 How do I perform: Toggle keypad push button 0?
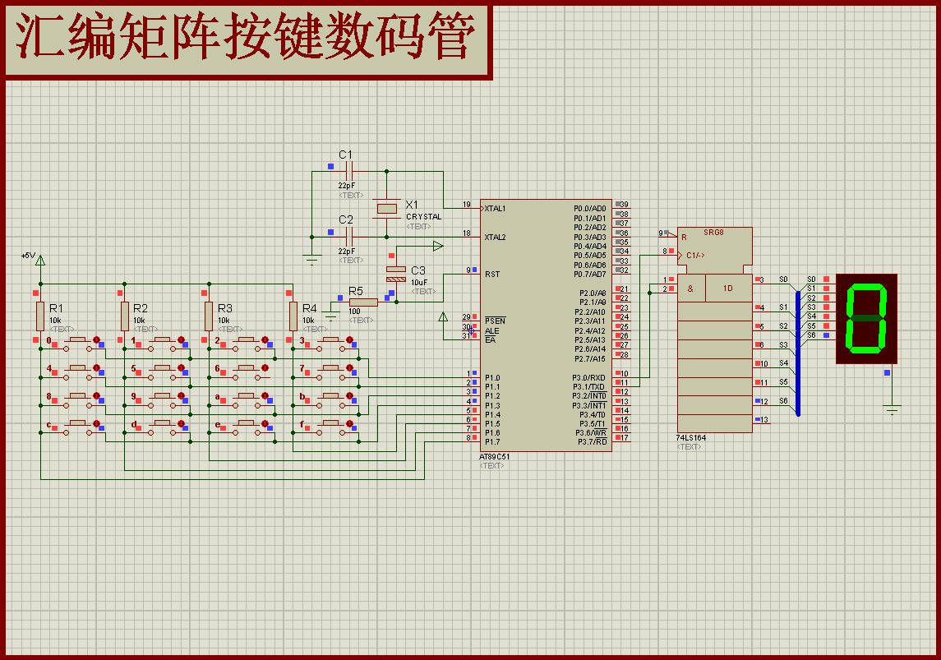pos(79,343)
